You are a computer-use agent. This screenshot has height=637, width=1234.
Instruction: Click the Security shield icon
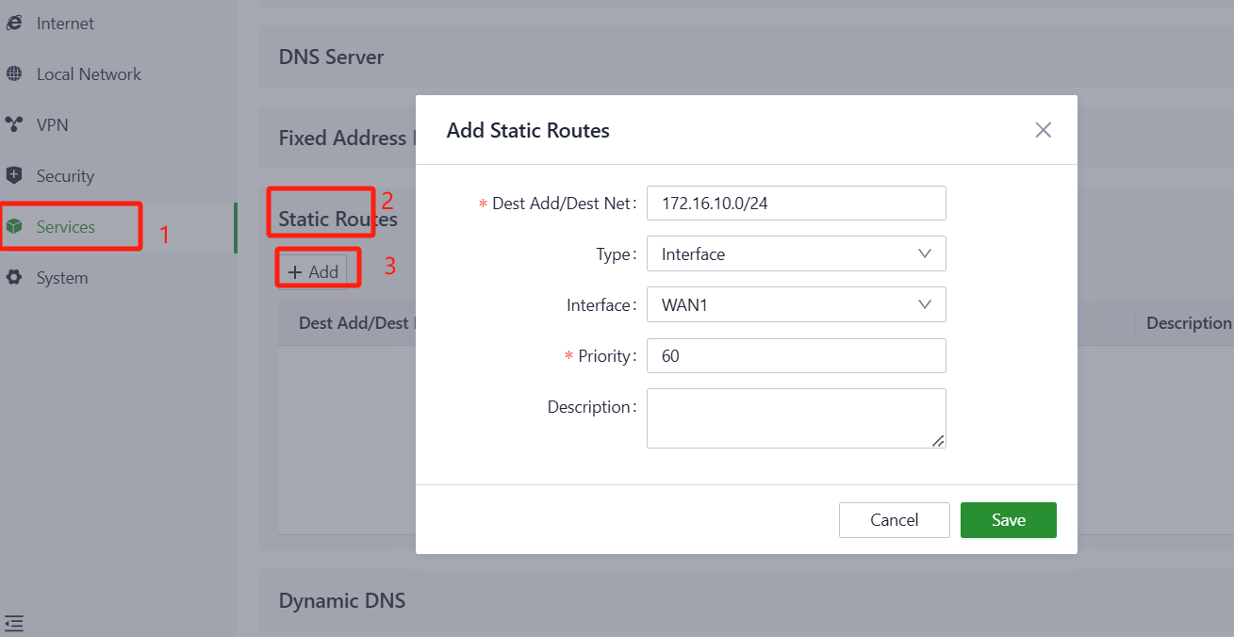14,176
